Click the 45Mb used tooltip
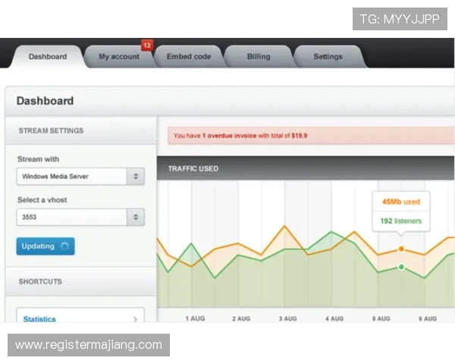Screen dimensions: 455x364 tap(401, 202)
